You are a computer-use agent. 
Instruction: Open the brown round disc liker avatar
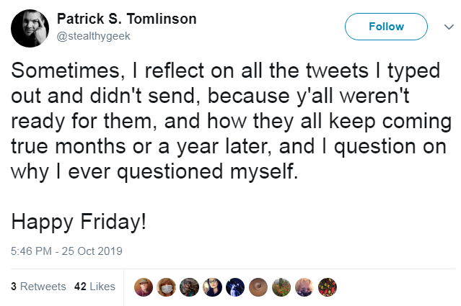coord(258,287)
